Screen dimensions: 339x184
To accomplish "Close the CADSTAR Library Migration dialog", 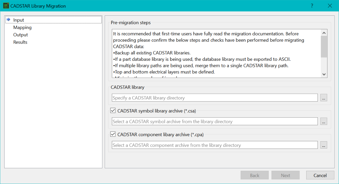I will click(x=330, y=6).
